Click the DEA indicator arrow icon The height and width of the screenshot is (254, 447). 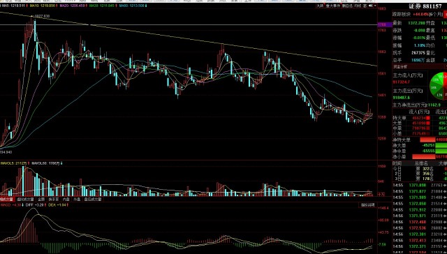tap(68, 204)
